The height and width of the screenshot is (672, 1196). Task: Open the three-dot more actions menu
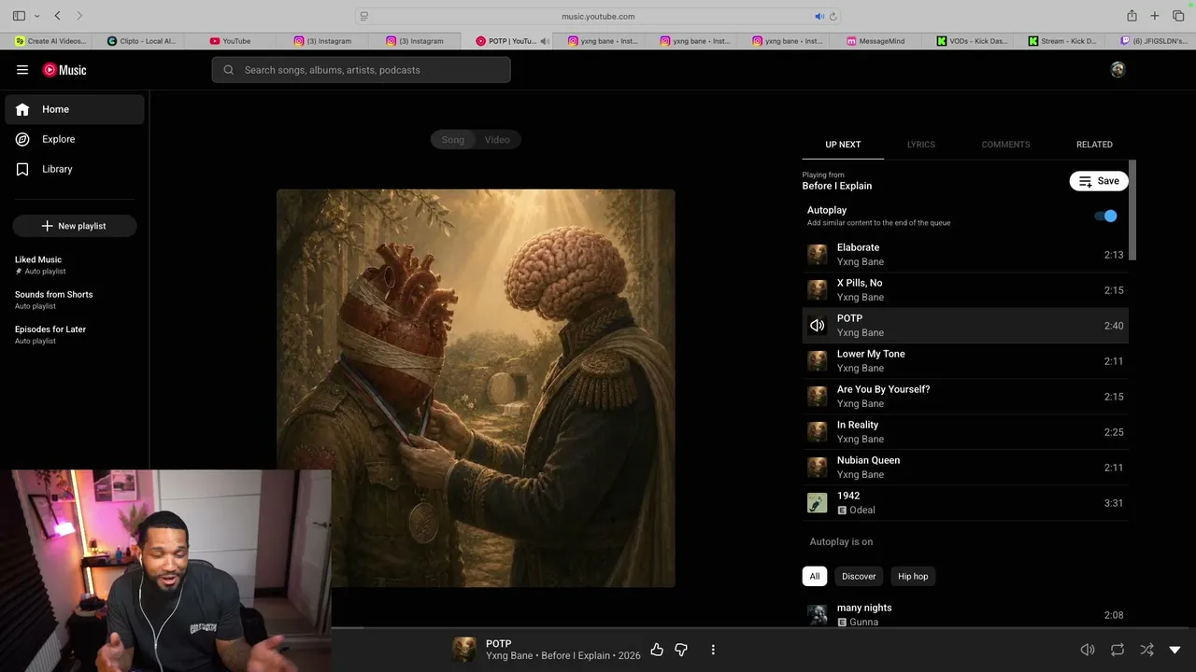713,650
